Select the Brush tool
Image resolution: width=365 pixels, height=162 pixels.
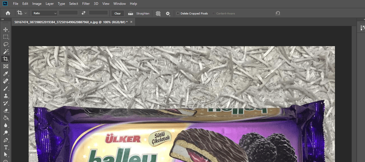5,88
